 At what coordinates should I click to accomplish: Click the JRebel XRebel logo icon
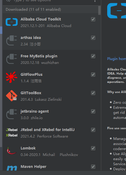(12, 133)
